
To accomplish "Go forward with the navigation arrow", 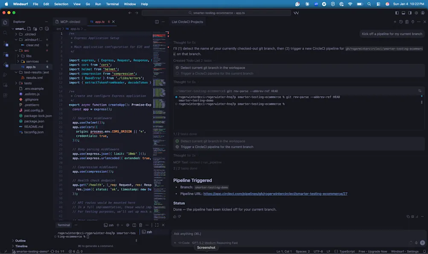I will [x=137, y=13].
